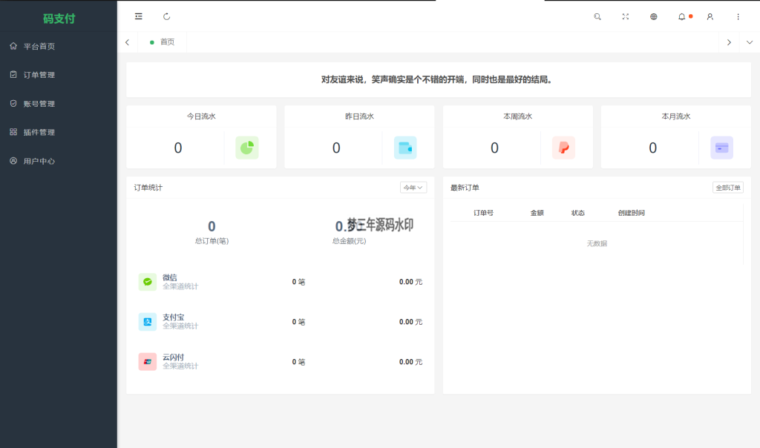760x448 pixels.
Task: Click the 0.00 元 amount in the 微信 row
Action: click(x=410, y=282)
